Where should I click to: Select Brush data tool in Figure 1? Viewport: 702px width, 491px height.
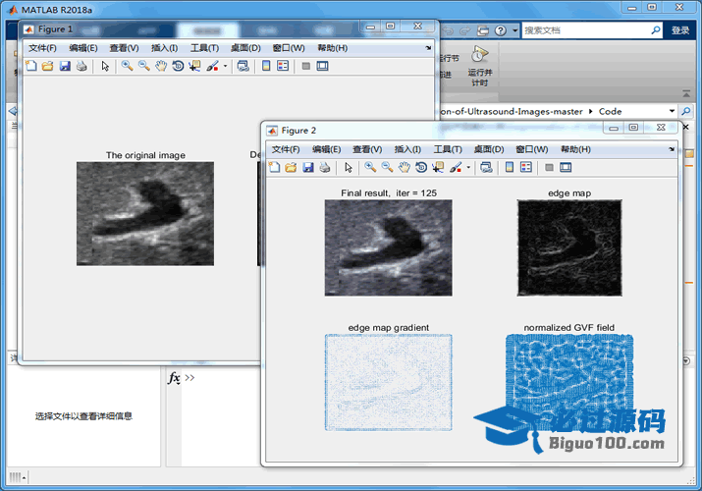(x=212, y=66)
